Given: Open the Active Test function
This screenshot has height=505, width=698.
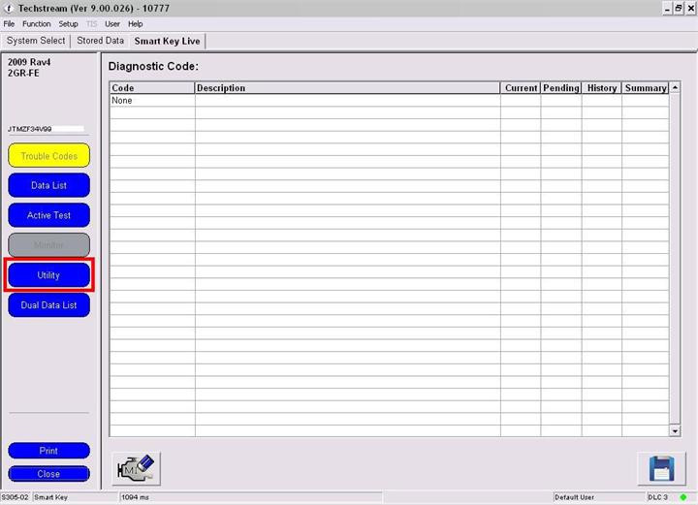Looking at the screenshot, I should click(49, 215).
